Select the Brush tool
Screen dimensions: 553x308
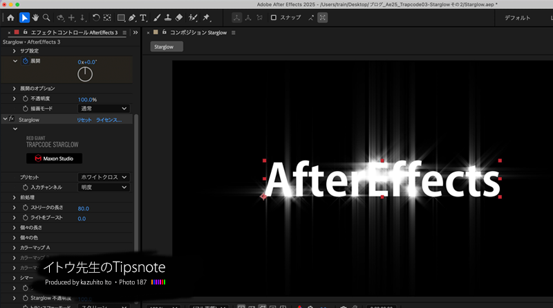pos(157,18)
